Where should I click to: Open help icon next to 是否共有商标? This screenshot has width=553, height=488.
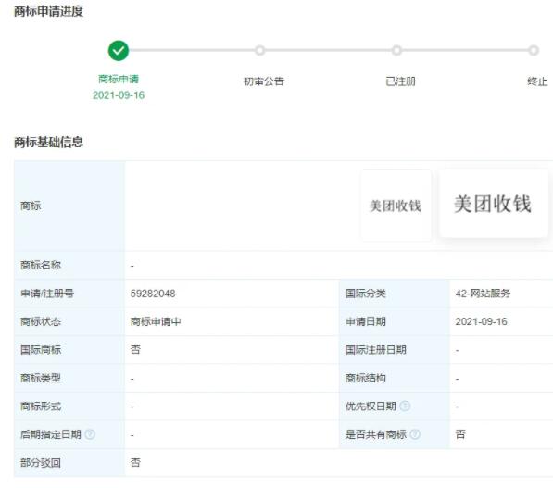415,434
